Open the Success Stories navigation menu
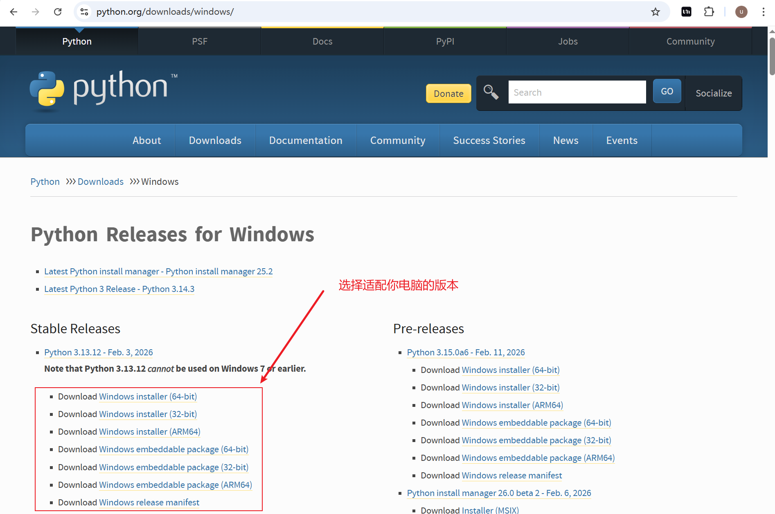775x514 pixels. tap(489, 140)
